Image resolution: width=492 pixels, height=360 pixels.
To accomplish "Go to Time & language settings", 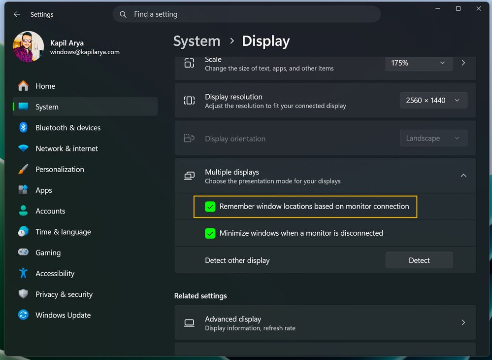I will coord(63,232).
